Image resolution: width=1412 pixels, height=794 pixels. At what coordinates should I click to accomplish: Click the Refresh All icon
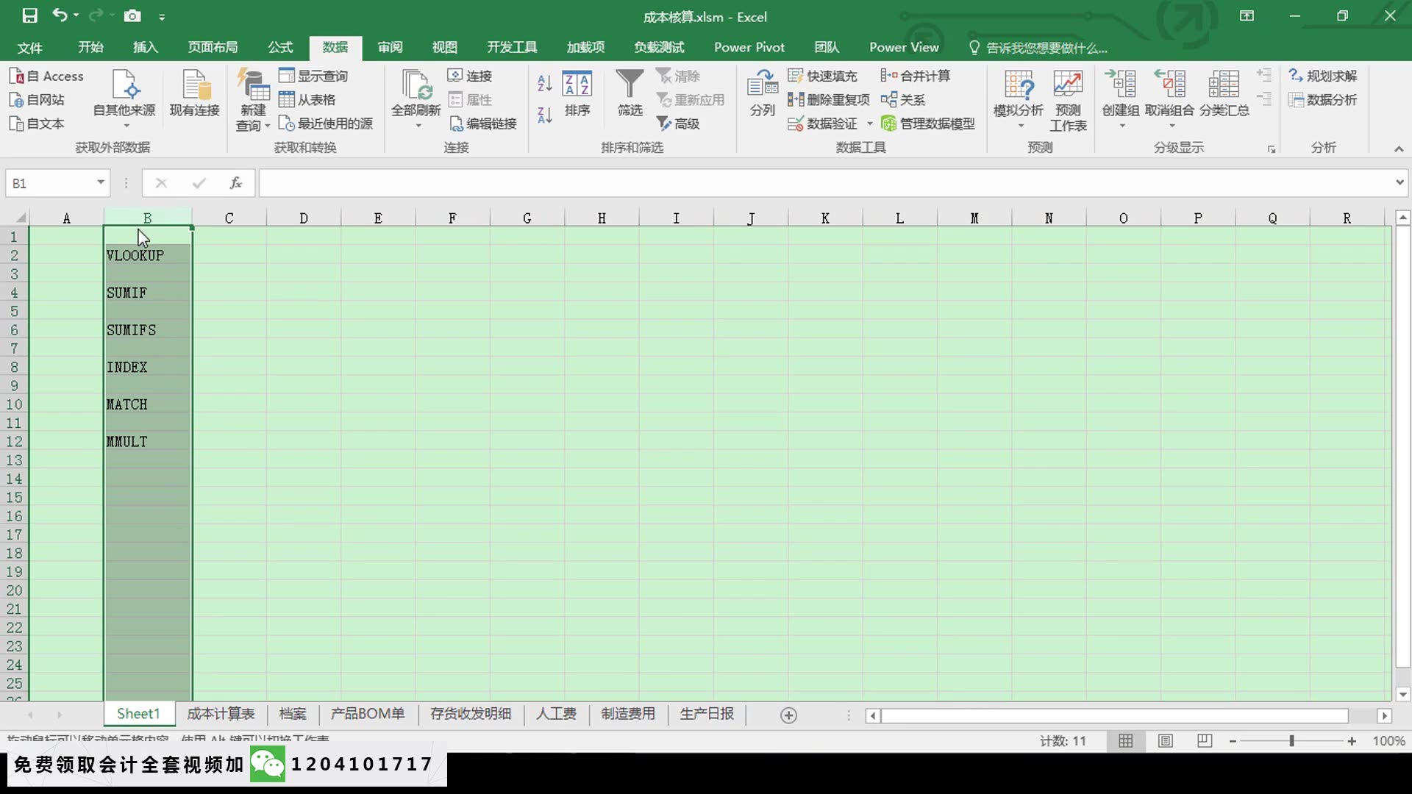[416, 85]
